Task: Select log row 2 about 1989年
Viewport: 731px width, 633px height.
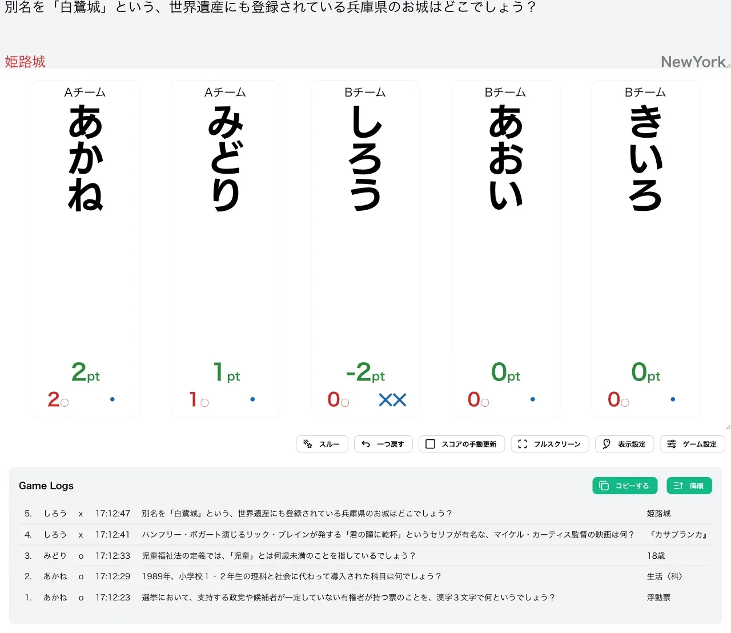Action: [x=365, y=576]
